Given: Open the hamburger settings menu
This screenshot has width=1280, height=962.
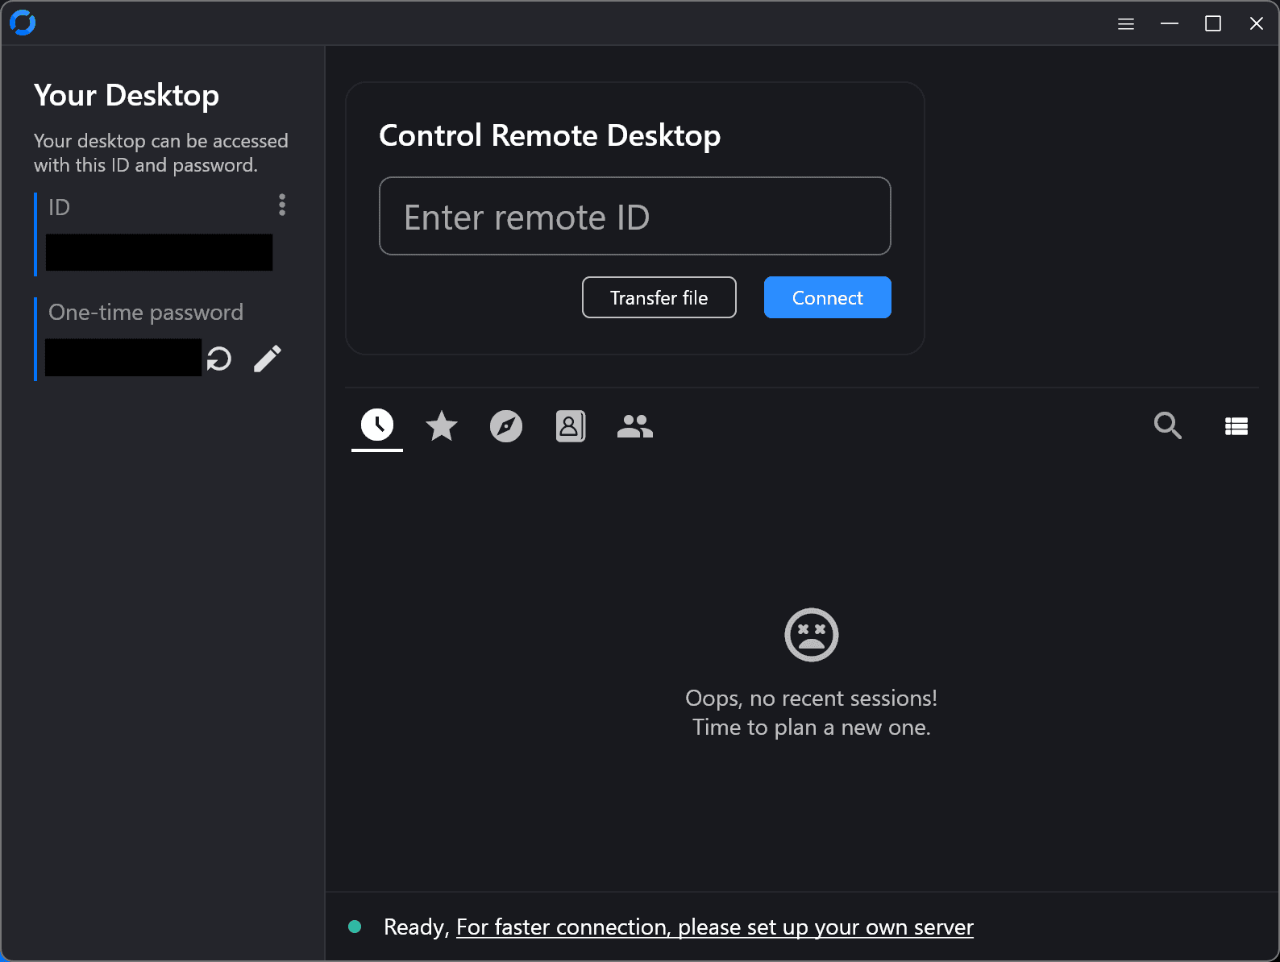Looking at the screenshot, I should pyautogui.click(x=1126, y=24).
